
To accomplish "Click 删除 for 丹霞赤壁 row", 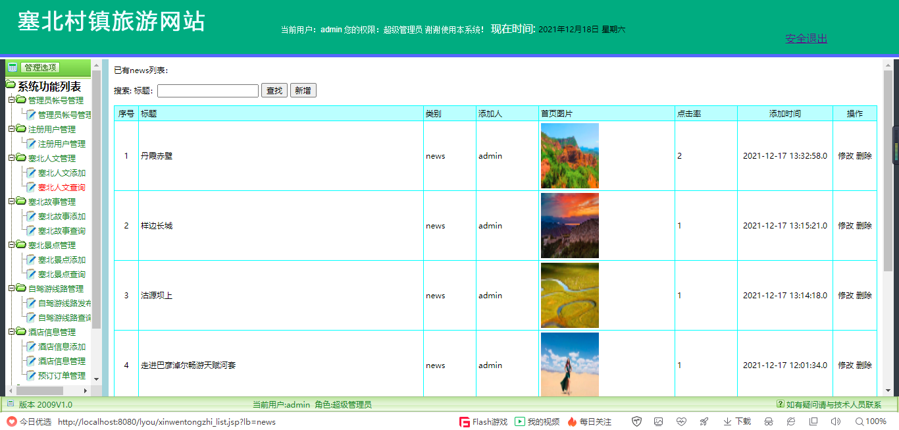I will click(x=864, y=156).
